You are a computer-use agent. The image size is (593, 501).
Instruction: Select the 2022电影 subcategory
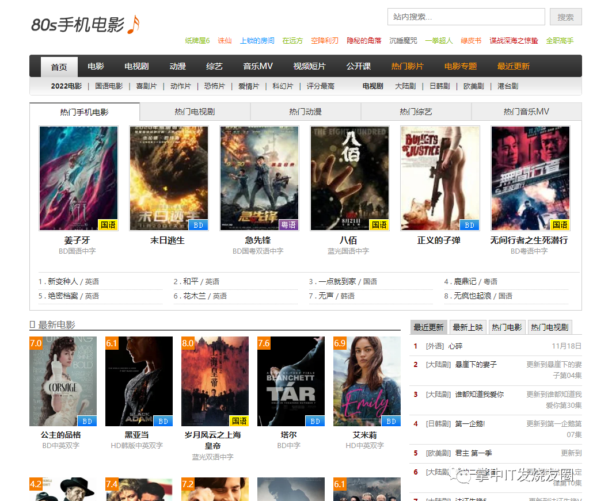point(66,86)
